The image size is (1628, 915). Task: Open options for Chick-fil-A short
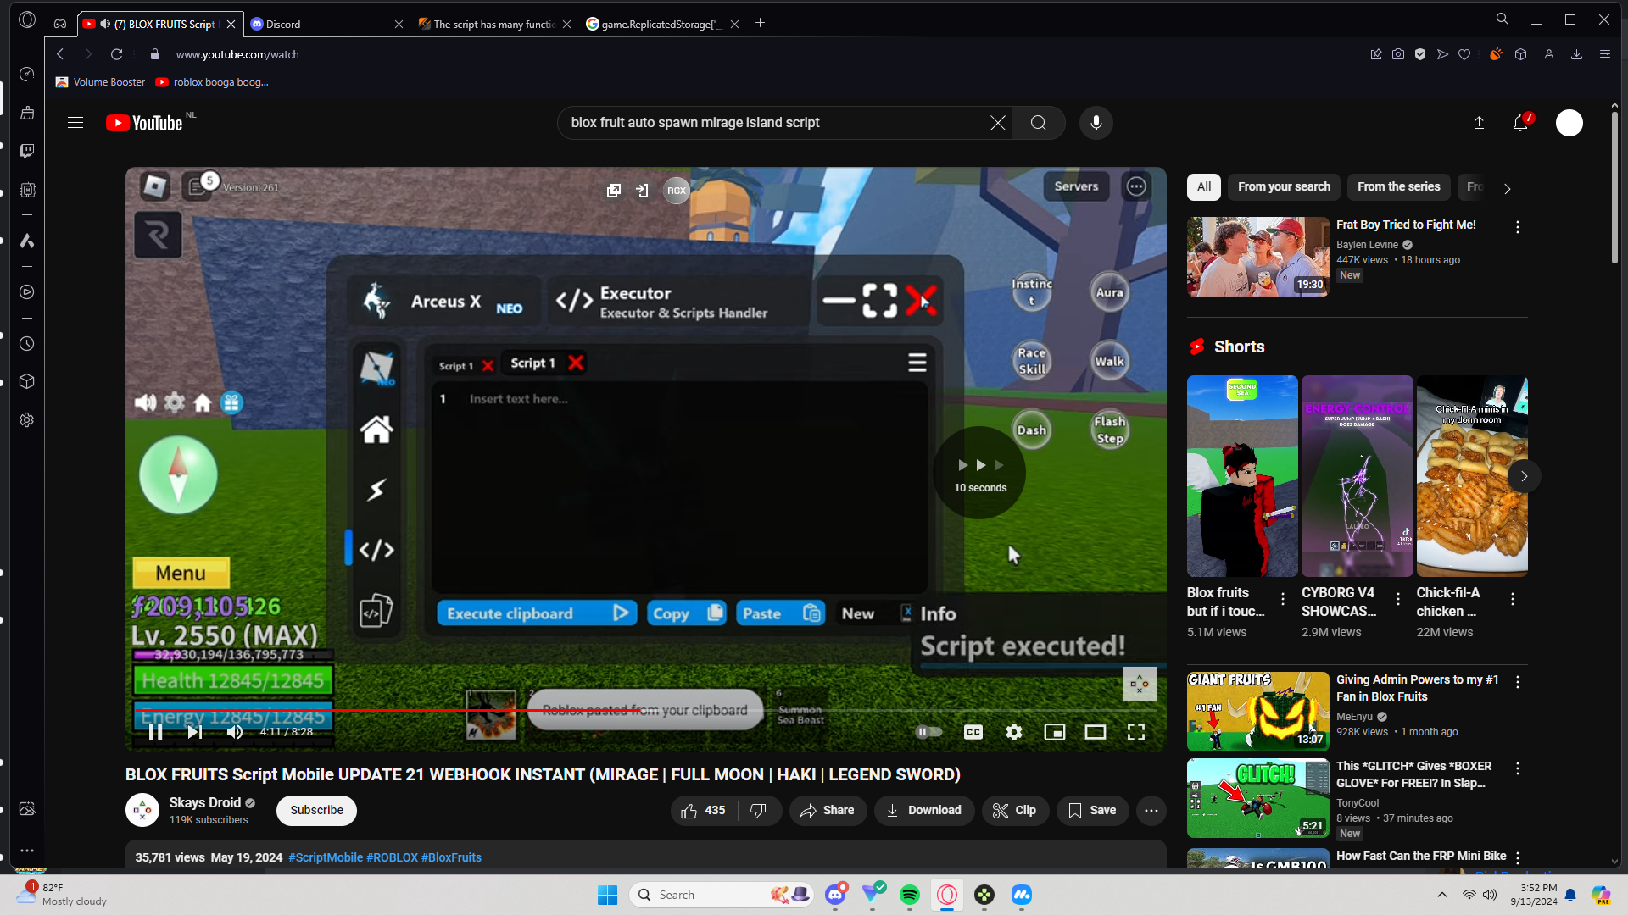click(x=1513, y=600)
